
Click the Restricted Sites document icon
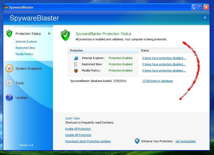(76, 64)
